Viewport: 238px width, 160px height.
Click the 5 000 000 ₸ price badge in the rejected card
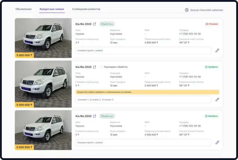[x=24, y=55]
